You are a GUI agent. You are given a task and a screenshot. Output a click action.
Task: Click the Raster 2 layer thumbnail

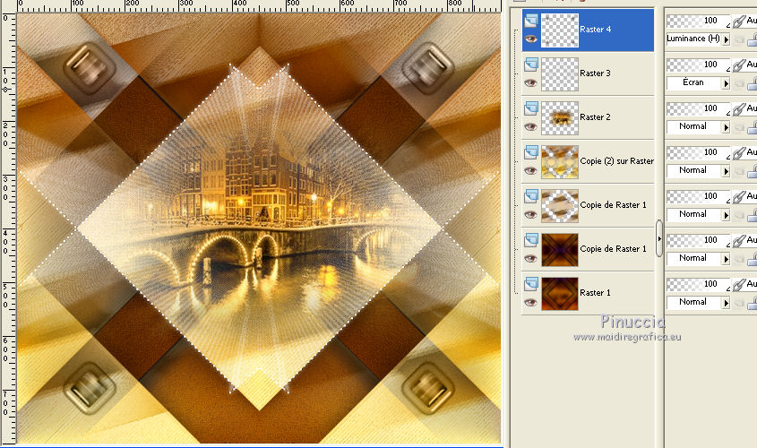[x=560, y=117]
